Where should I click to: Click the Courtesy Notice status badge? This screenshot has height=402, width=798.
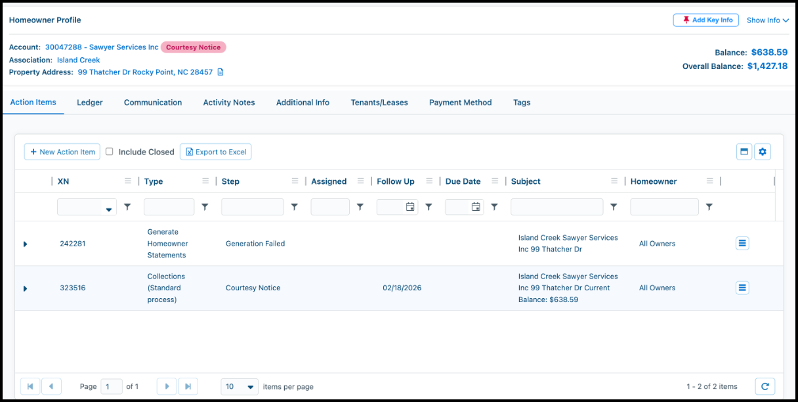click(193, 47)
